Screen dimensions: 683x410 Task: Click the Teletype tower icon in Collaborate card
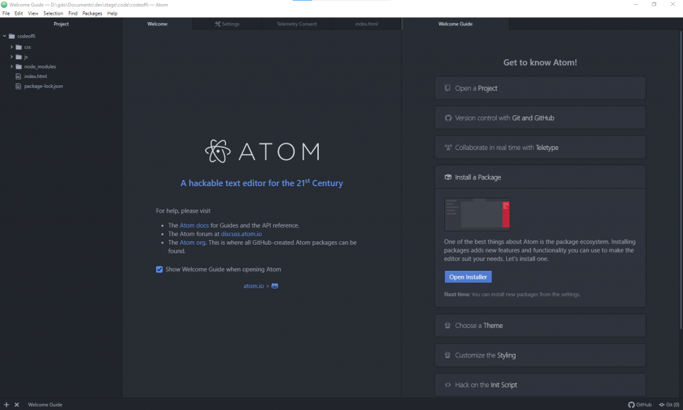point(448,147)
